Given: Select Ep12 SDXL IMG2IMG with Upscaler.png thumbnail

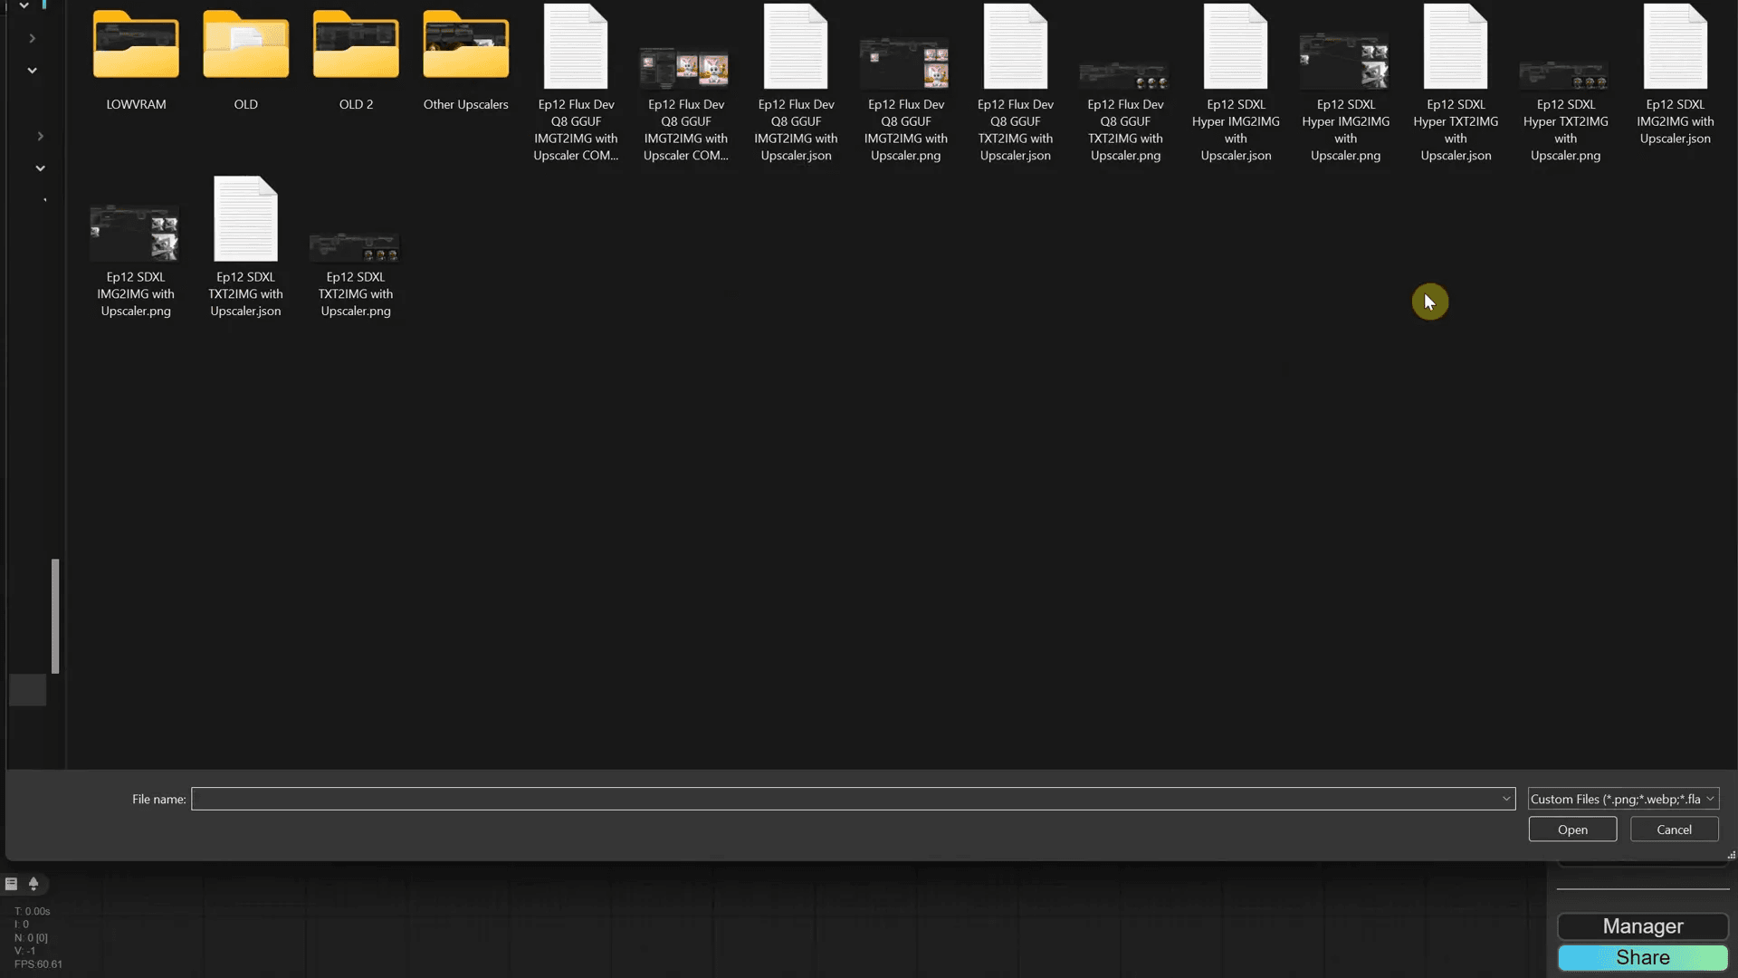Looking at the screenshot, I should click(135, 234).
